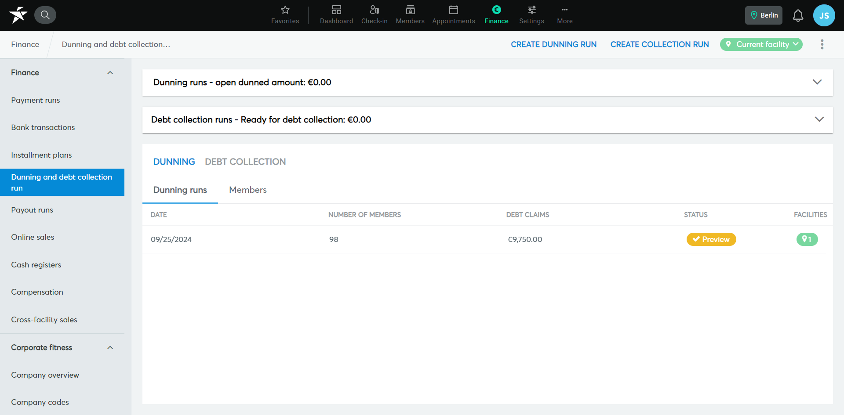
Task: Open Bank transactions in sidebar
Action: 43,127
